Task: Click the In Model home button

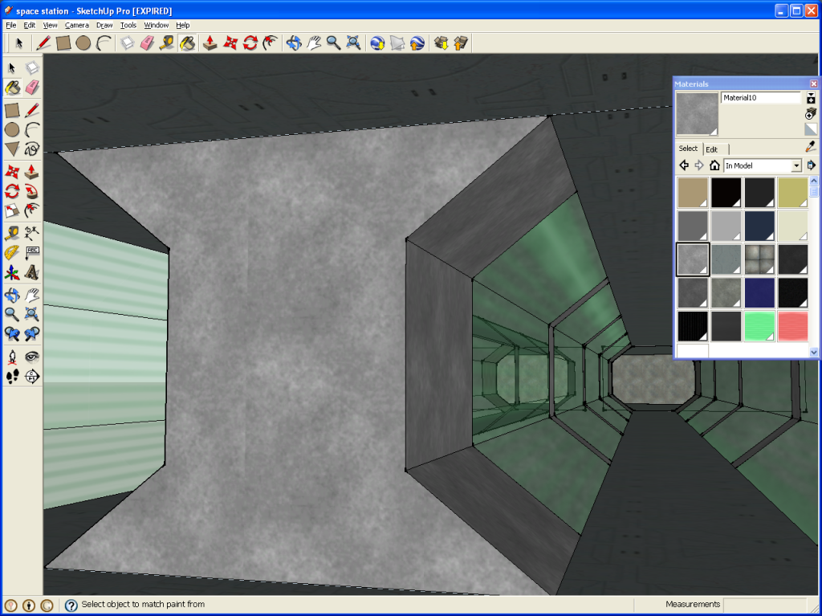Action: pos(714,165)
